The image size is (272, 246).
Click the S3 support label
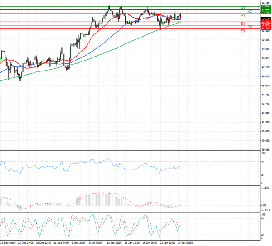point(243,31)
